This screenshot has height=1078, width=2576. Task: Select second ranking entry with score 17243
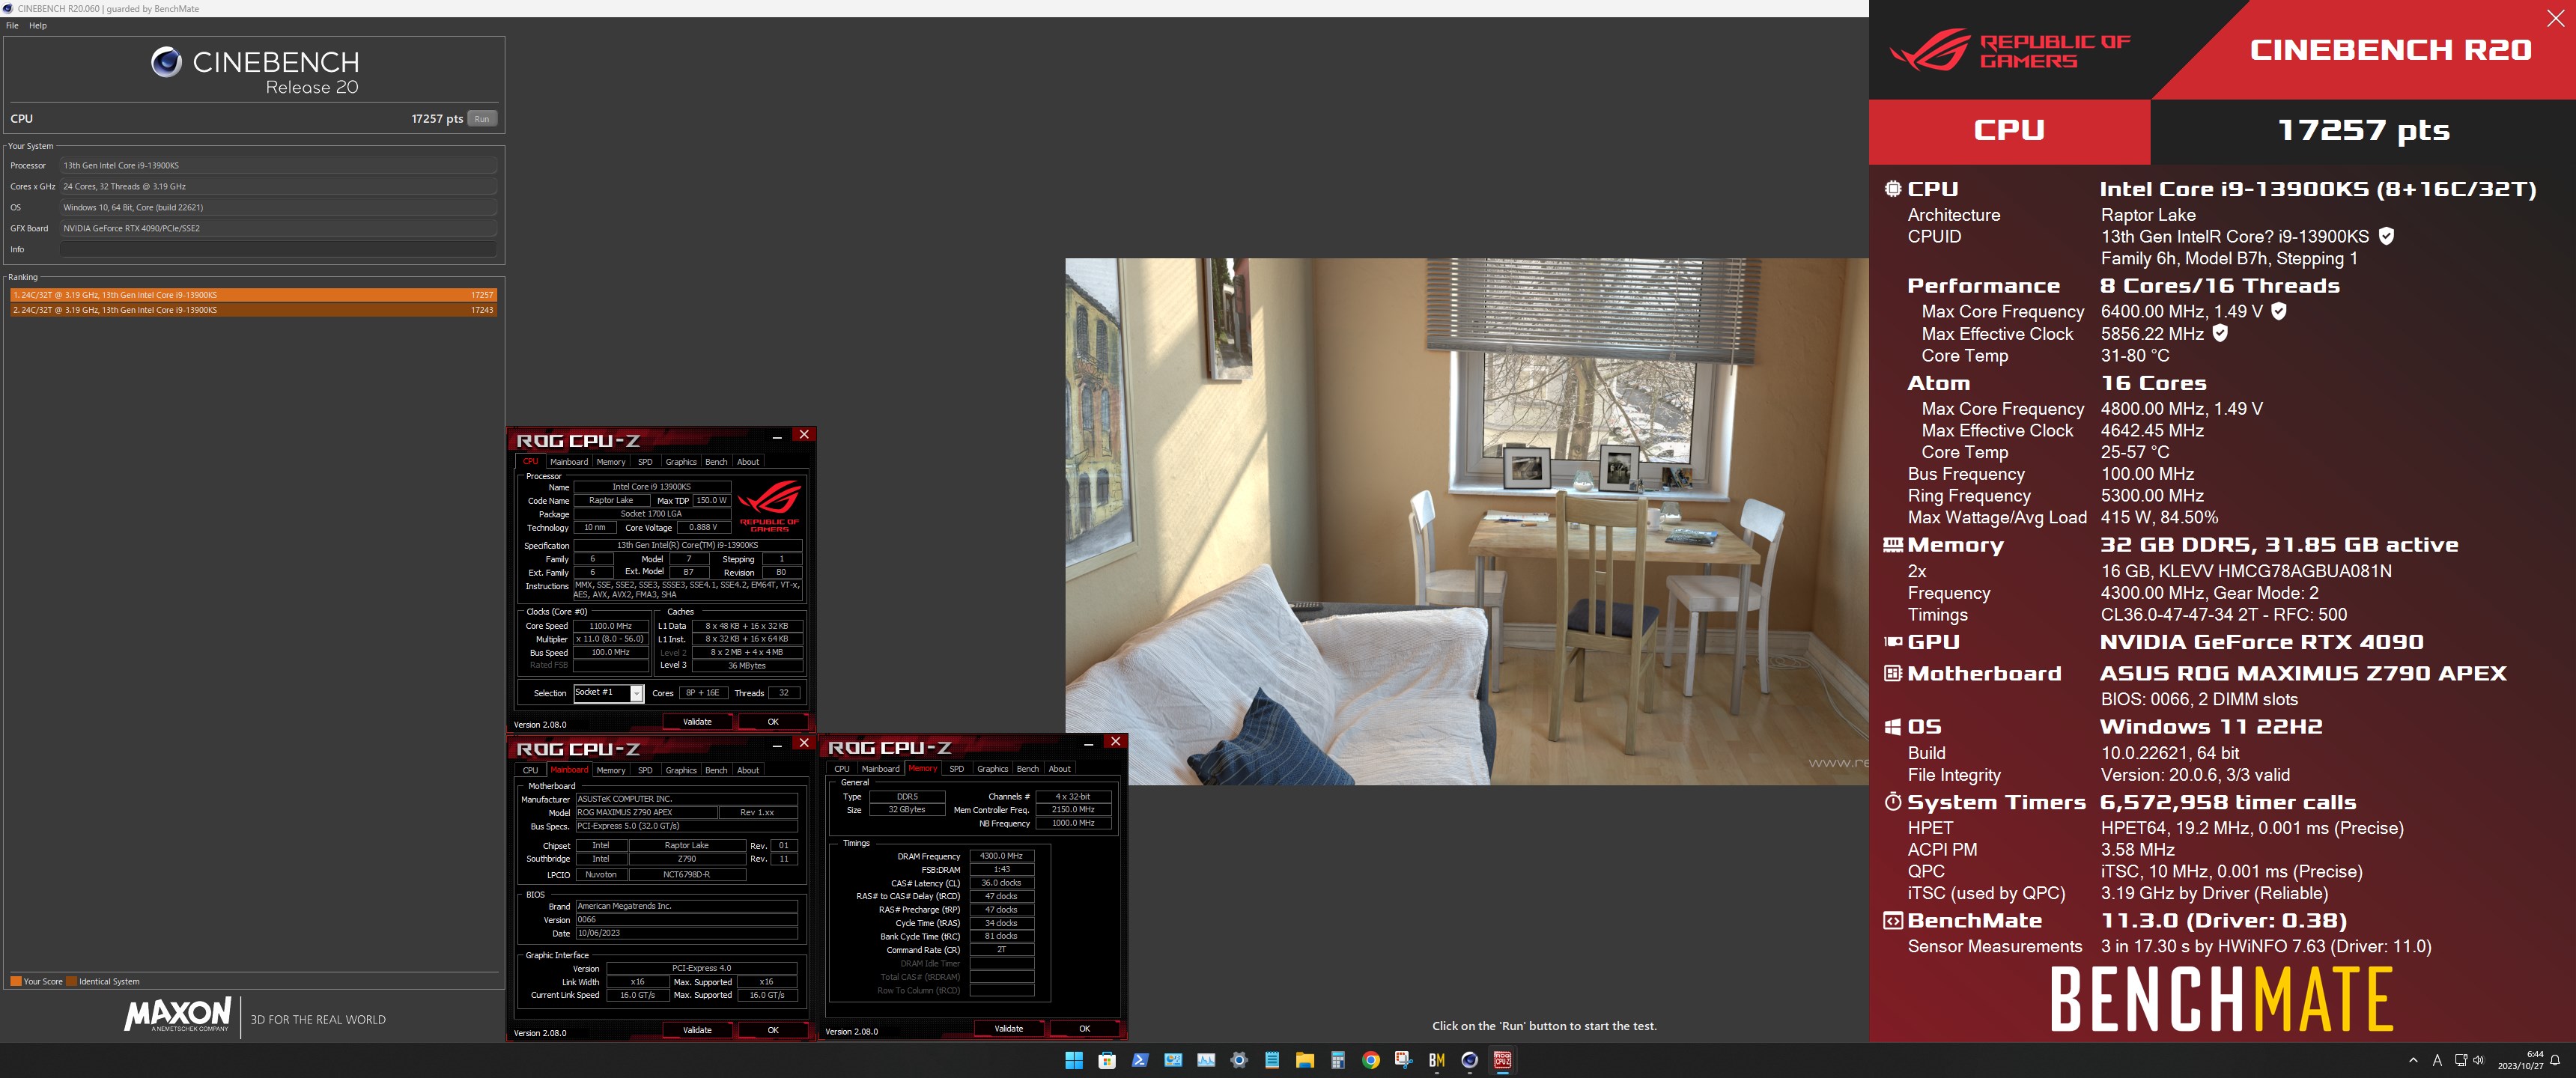pyautogui.click(x=253, y=310)
